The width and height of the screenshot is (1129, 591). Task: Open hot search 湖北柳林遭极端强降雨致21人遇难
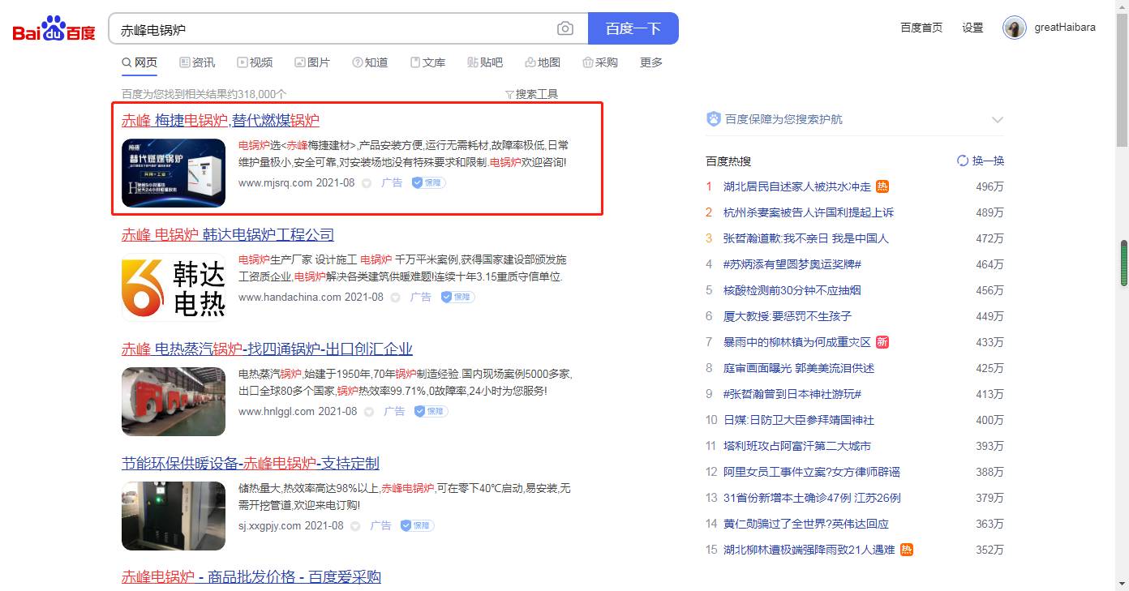(809, 550)
